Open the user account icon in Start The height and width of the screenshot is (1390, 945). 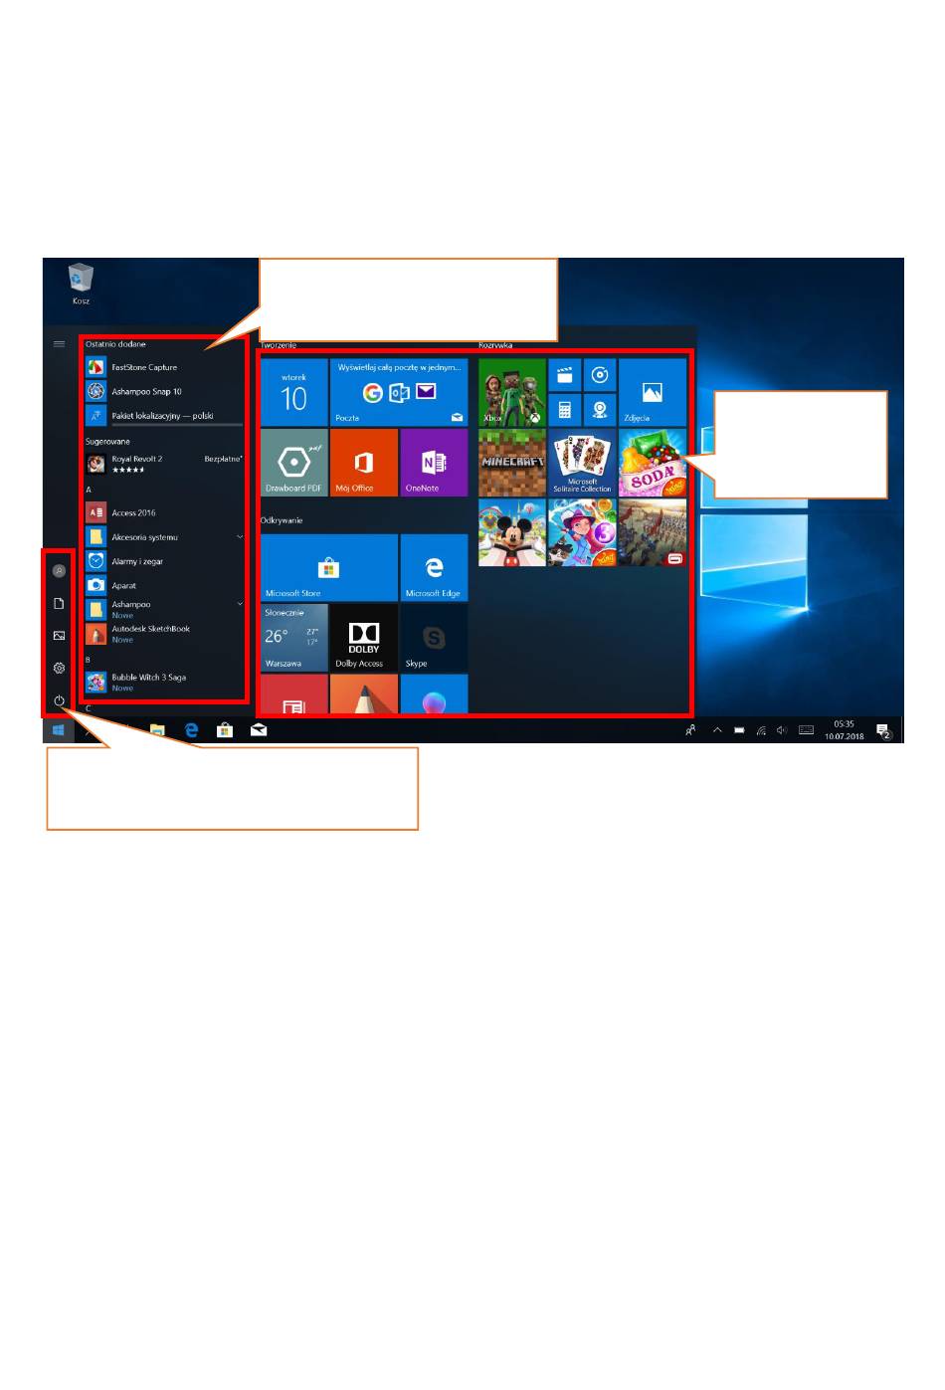pos(59,571)
